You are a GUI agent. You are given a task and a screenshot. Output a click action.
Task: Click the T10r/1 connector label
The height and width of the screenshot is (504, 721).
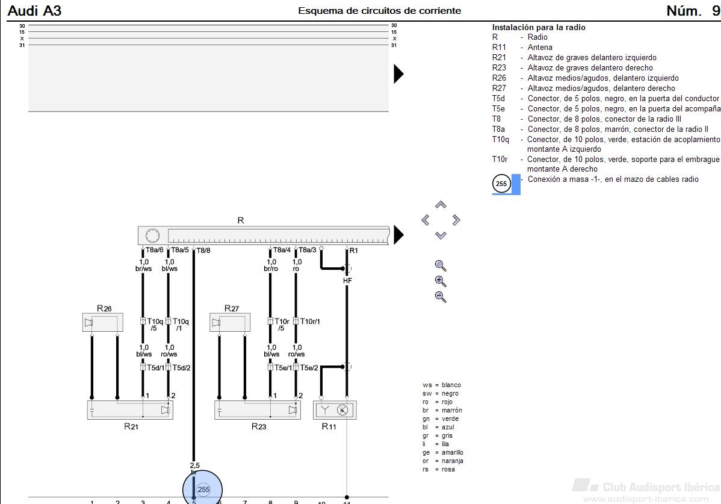pos(310,322)
